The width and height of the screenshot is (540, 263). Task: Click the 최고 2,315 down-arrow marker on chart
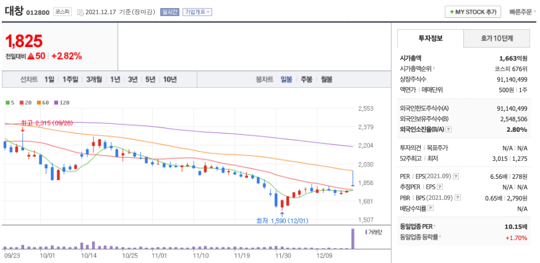click(x=22, y=129)
